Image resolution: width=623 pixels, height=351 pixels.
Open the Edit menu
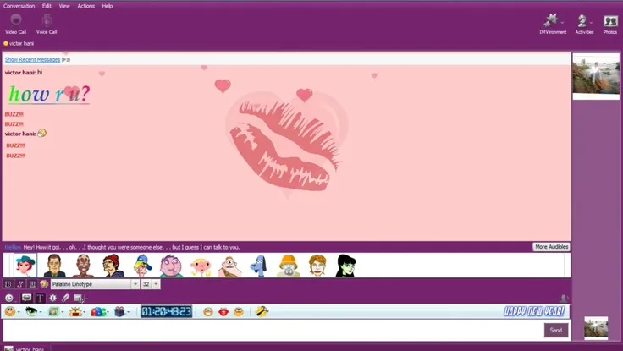pyautogui.click(x=47, y=6)
